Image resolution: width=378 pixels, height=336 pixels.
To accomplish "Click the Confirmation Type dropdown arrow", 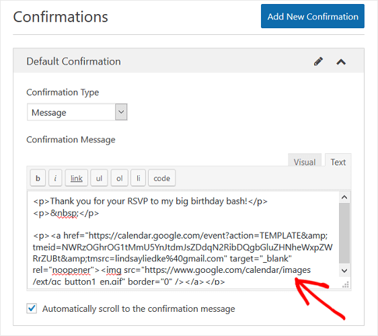I will pos(121,112).
